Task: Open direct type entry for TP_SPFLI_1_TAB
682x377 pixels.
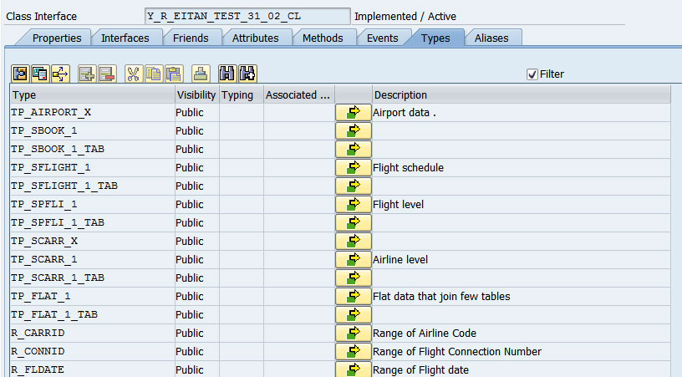Action: [x=354, y=222]
